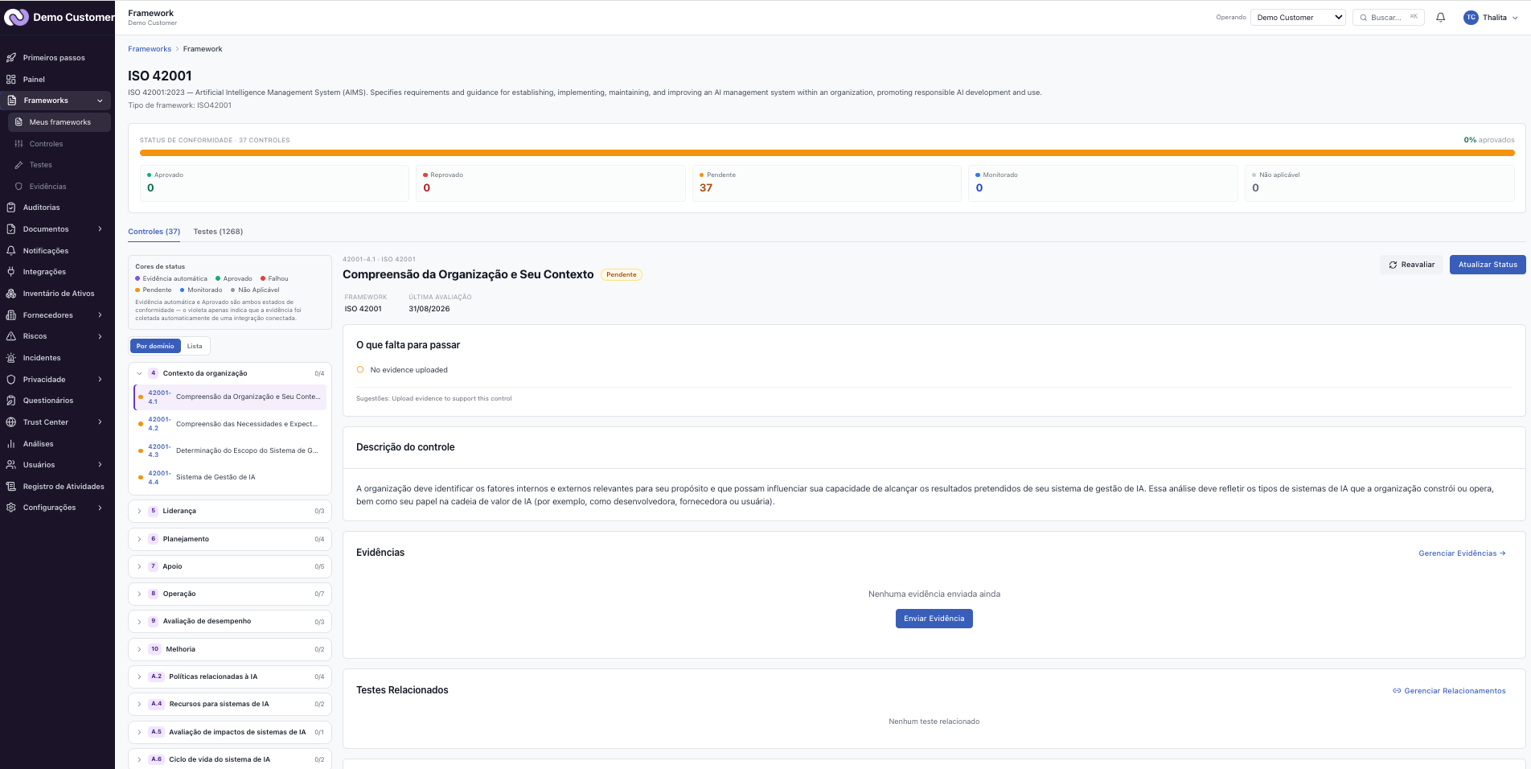Click the TC user avatar

tap(1471, 17)
